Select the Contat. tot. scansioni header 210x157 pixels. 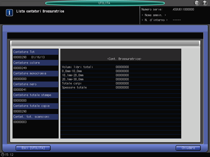tap(35, 117)
